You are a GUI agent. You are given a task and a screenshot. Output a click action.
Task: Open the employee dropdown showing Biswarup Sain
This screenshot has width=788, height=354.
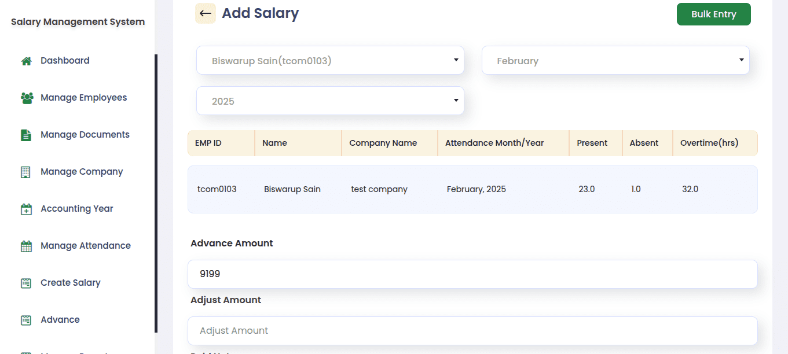(330, 61)
